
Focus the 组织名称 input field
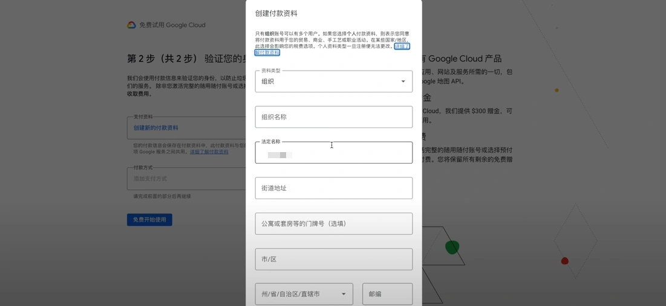[x=333, y=117]
